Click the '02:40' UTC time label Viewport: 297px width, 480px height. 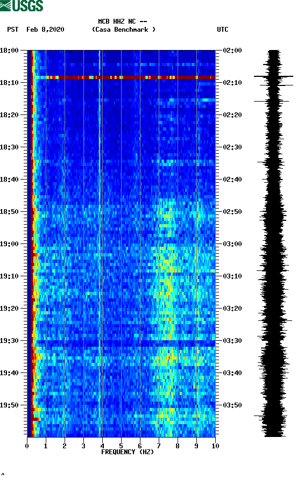(232, 180)
